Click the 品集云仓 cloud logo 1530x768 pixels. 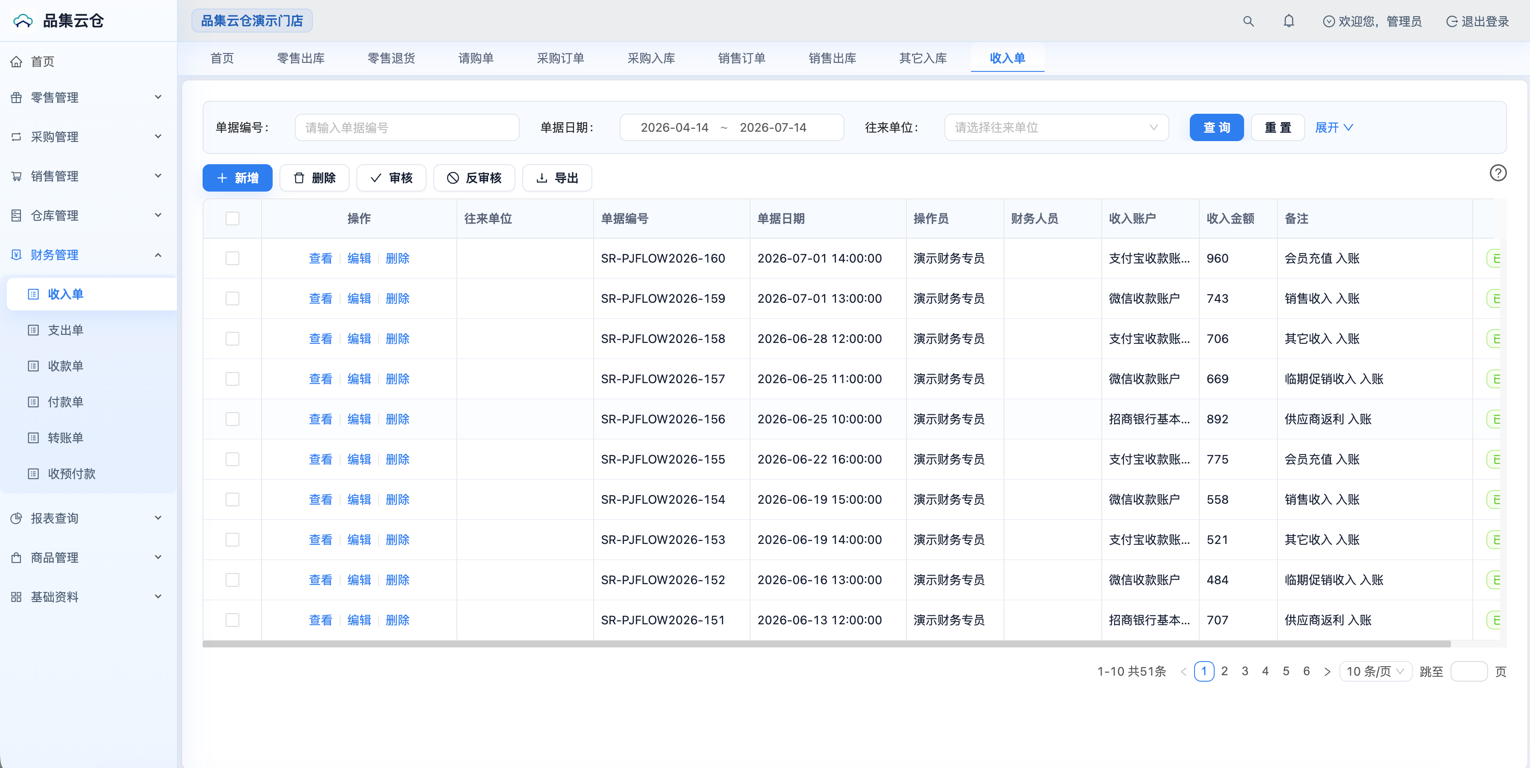point(23,21)
